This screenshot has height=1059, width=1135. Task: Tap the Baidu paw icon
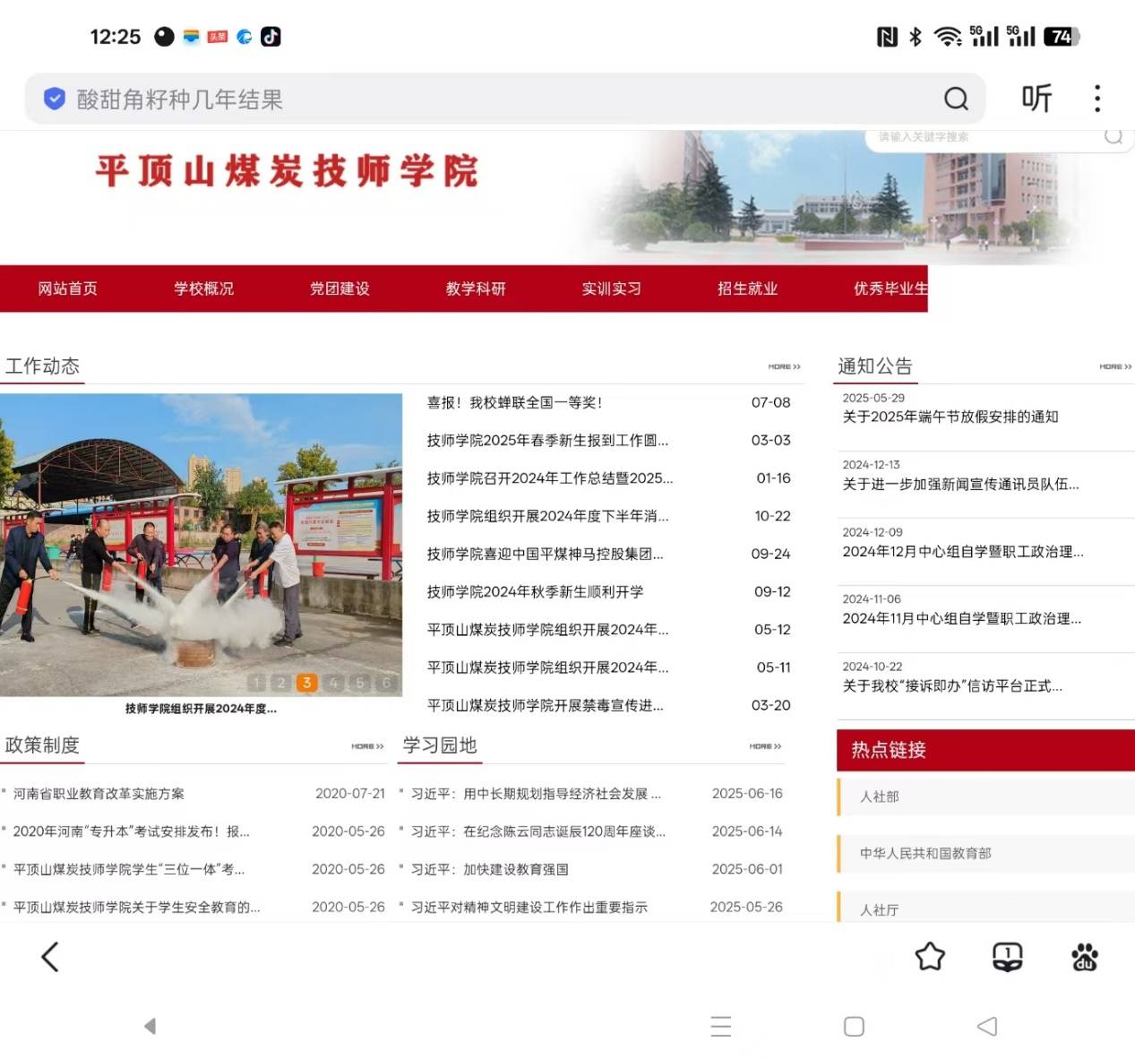point(1085,957)
